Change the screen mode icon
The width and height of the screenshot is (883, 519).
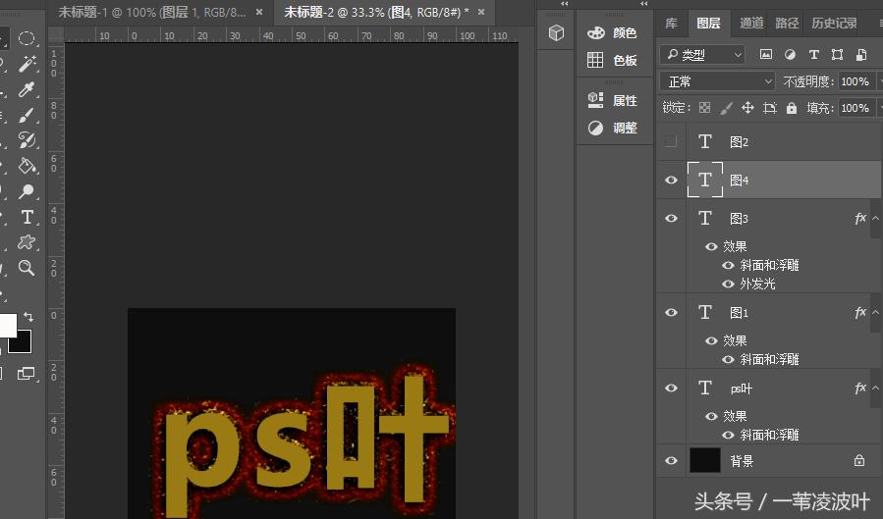(26, 374)
